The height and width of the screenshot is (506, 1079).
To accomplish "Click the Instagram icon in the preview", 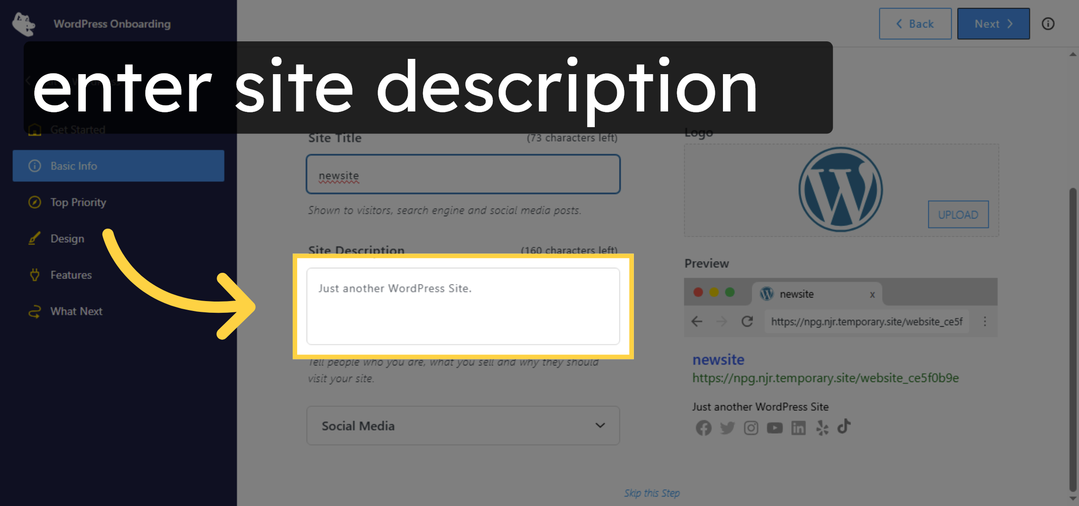I will click(751, 427).
